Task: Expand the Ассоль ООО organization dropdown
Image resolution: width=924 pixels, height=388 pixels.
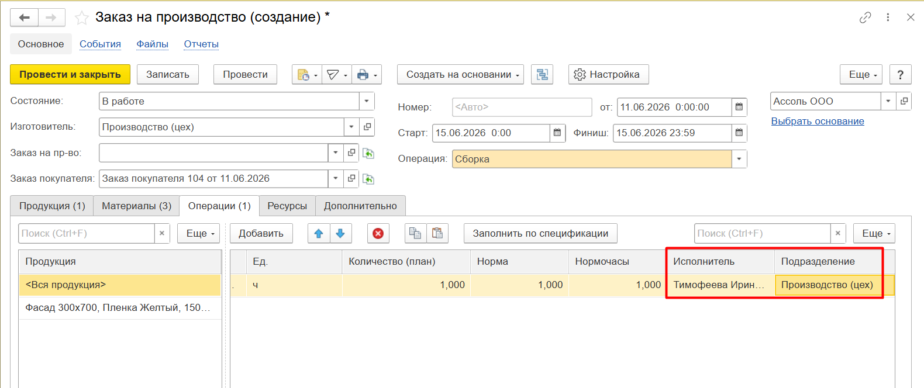Action: click(x=888, y=101)
